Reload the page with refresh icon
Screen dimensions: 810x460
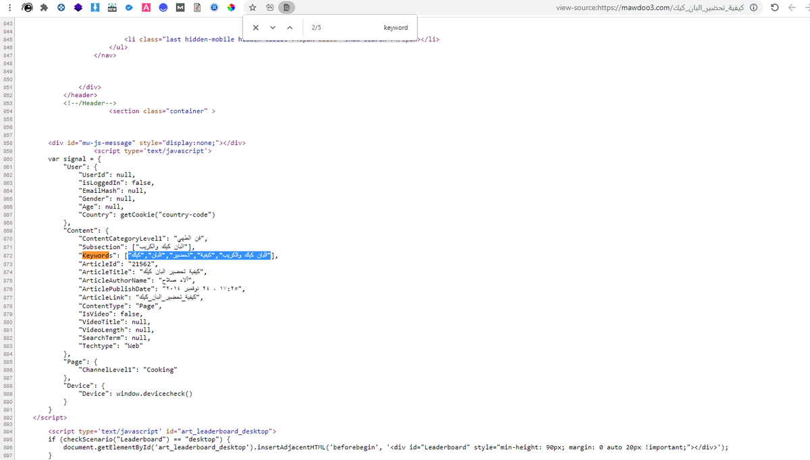(774, 7)
